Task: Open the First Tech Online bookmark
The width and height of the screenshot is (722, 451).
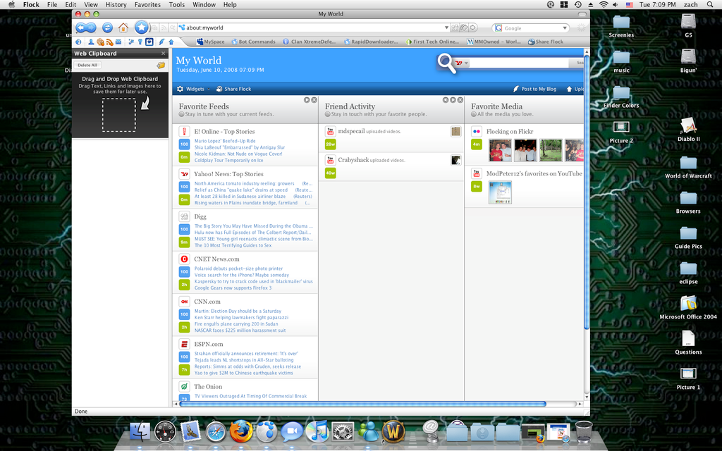Action: [x=432, y=42]
